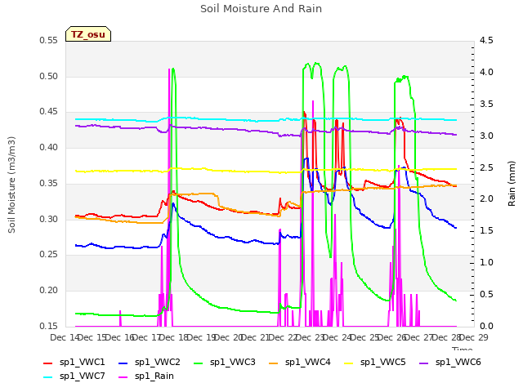
Task: Click the 0.55 left axis tick label
Action: pyautogui.click(x=49, y=41)
